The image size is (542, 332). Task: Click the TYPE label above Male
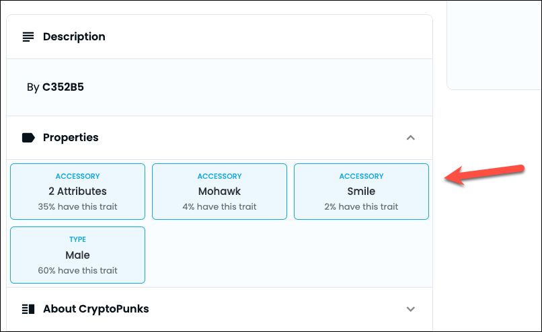[x=77, y=239]
